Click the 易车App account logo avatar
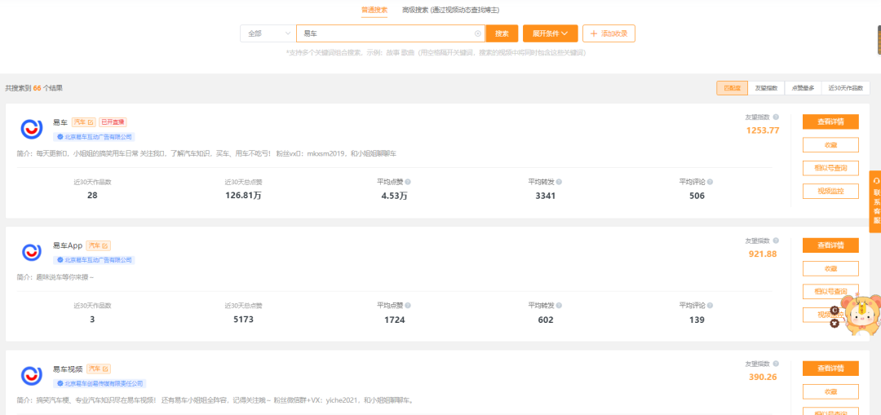This screenshot has width=881, height=415. click(x=32, y=252)
